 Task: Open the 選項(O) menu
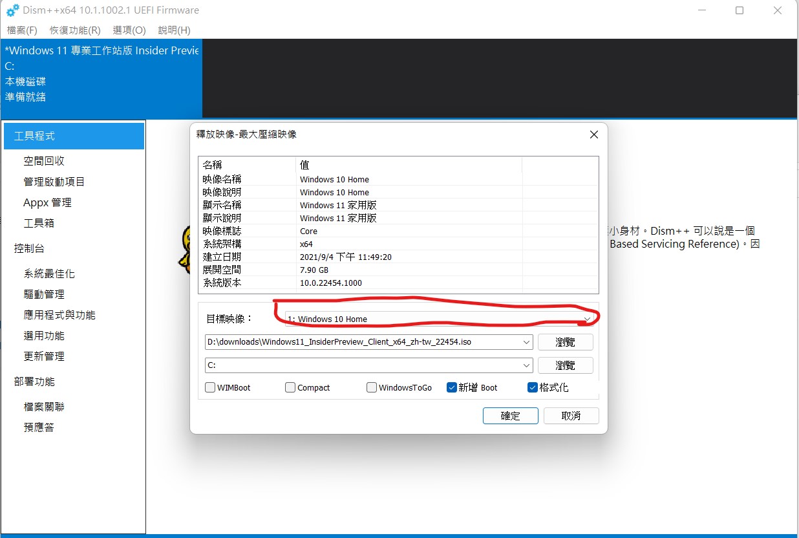coord(129,30)
